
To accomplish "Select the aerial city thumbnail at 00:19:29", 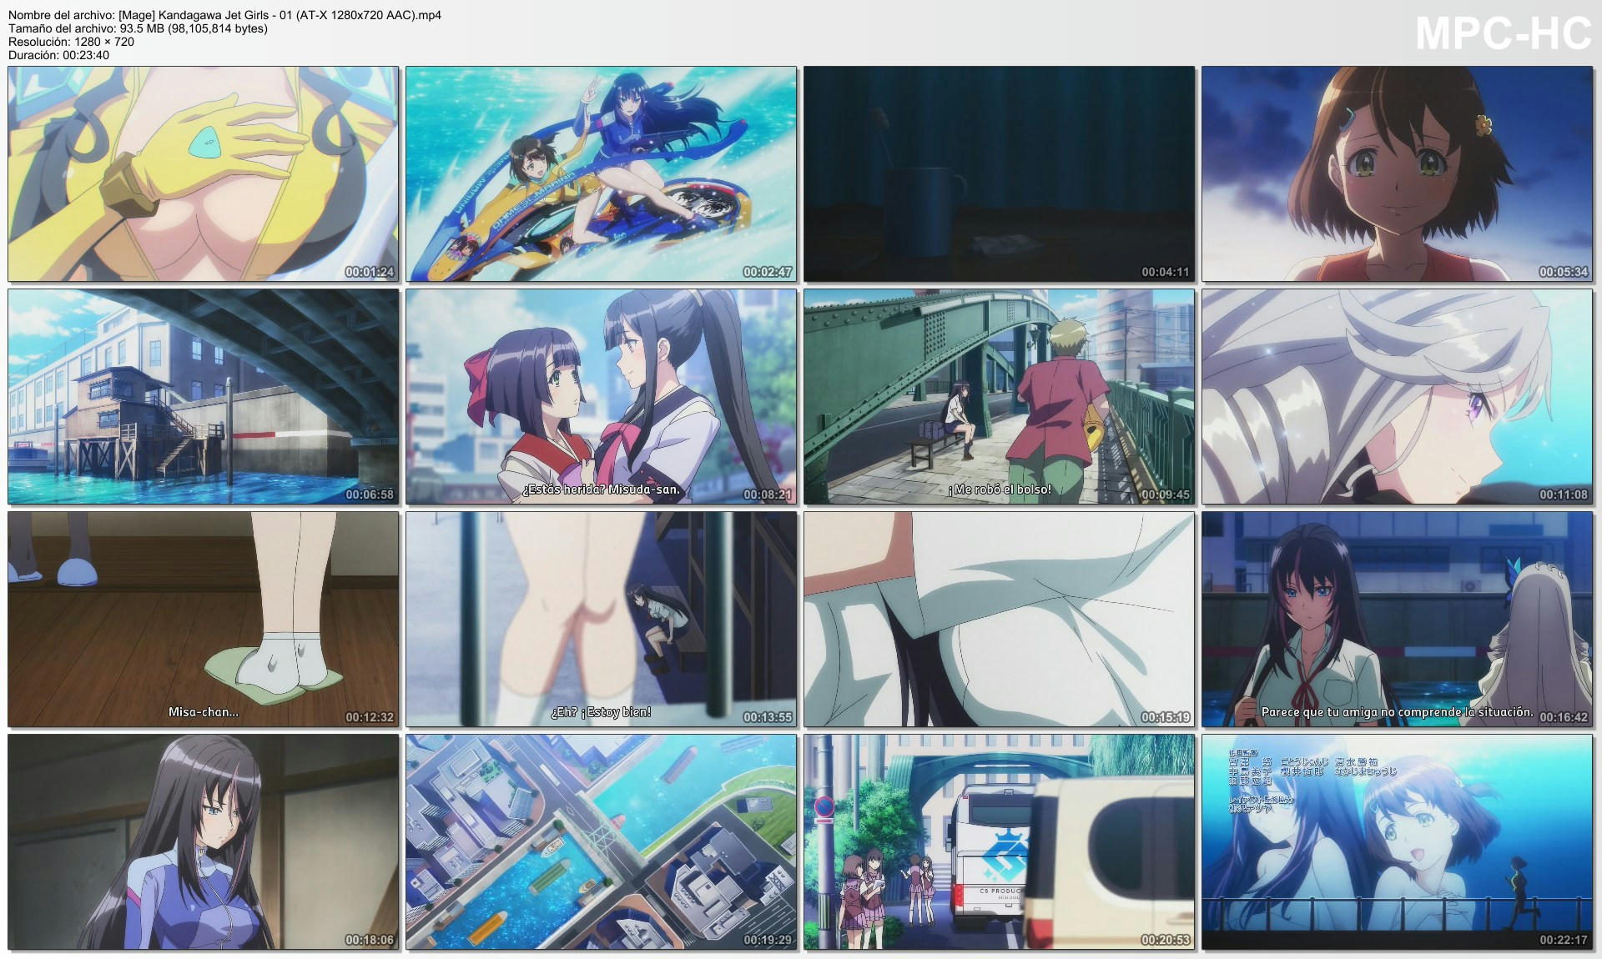I will tap(602, 842).
